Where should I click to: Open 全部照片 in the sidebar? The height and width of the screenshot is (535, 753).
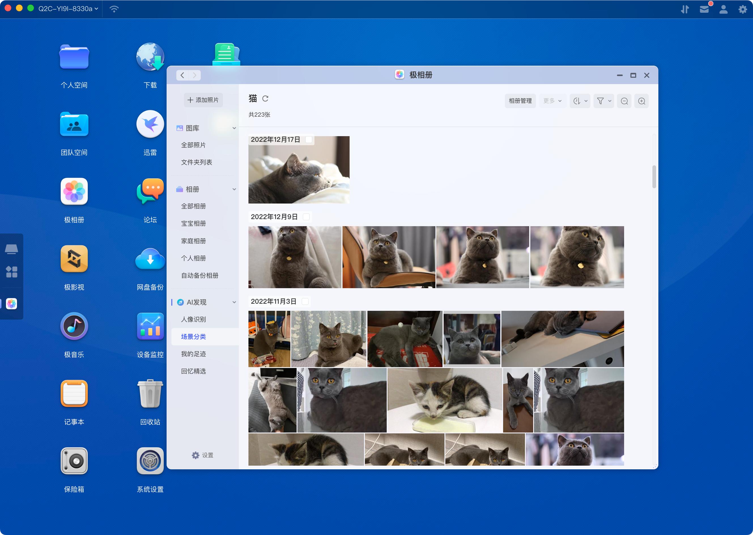click(193, 145)
